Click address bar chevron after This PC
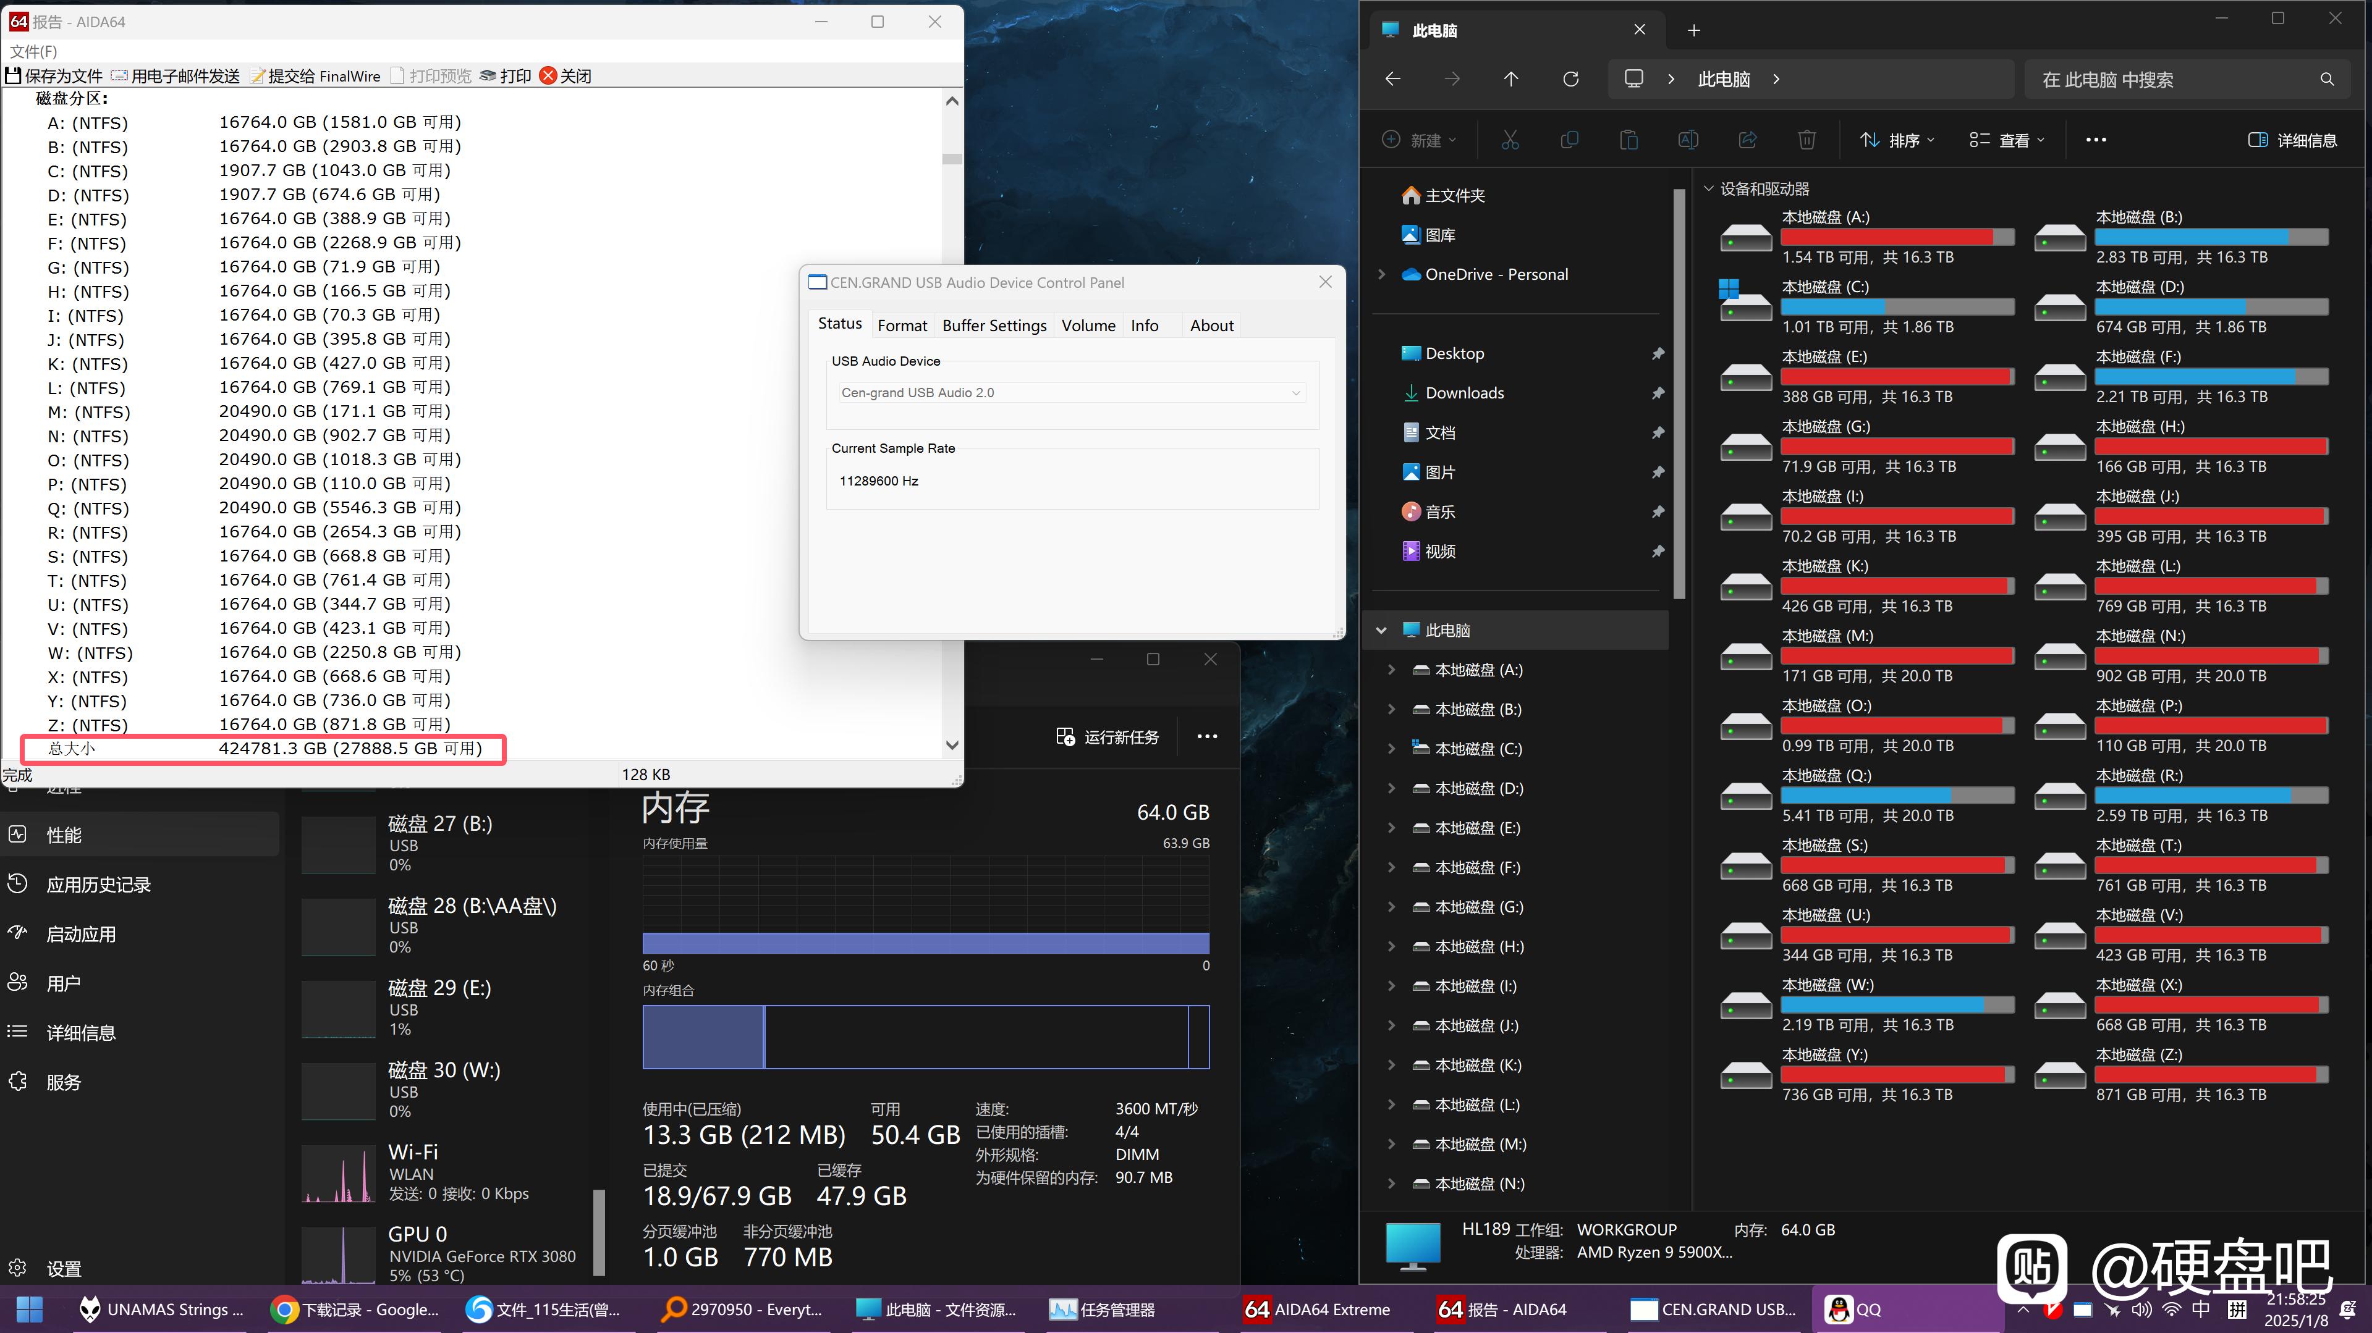Screen dimensions: 2372x1333 tap(1776, 79)
